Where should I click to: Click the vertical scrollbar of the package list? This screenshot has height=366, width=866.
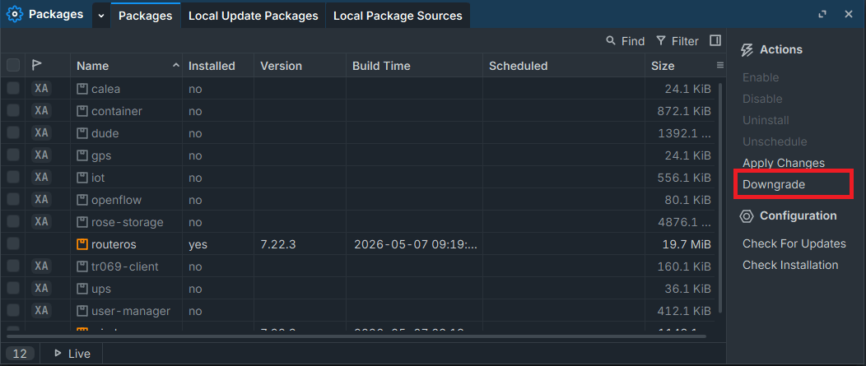719,197
